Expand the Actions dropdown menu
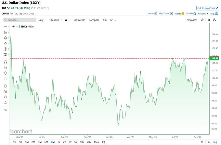 tap(203, 14)
